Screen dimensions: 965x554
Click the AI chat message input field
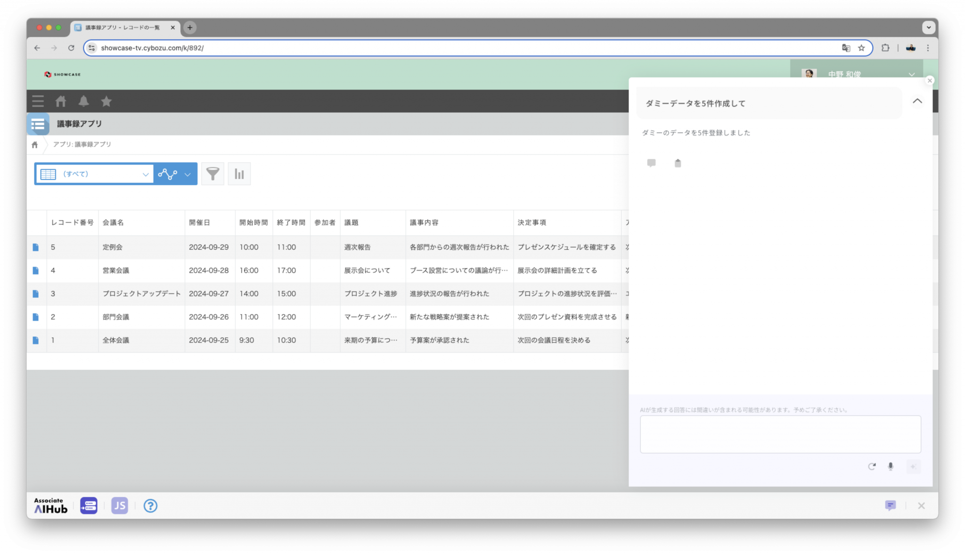[x=780, y=433]
